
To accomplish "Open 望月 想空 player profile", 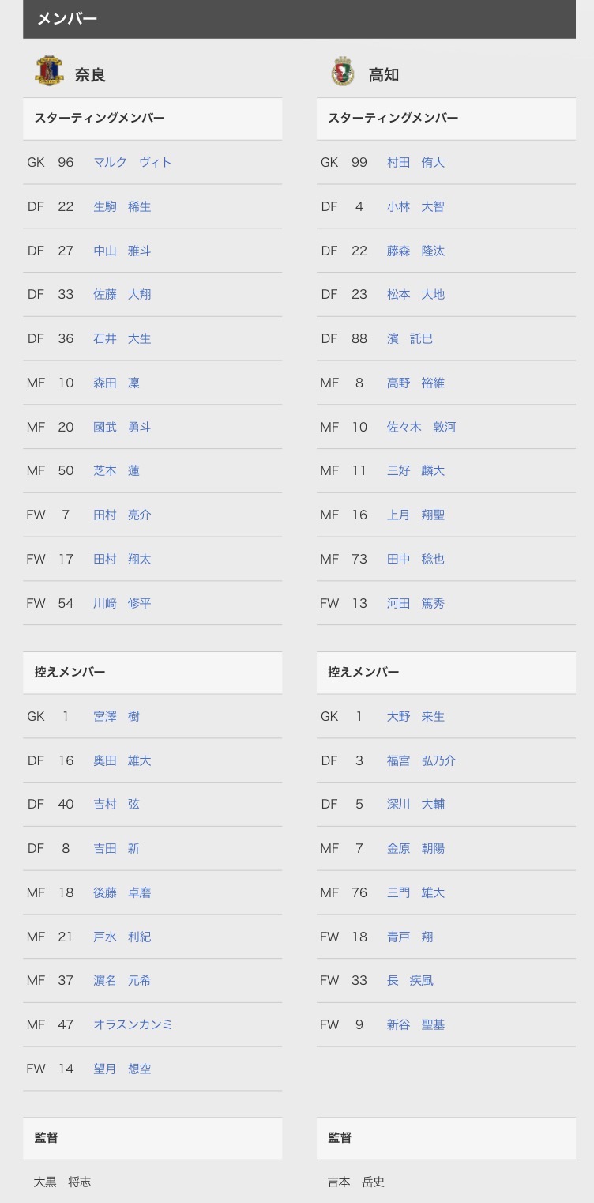I will pyautogui.click(x=122, y=1069).
